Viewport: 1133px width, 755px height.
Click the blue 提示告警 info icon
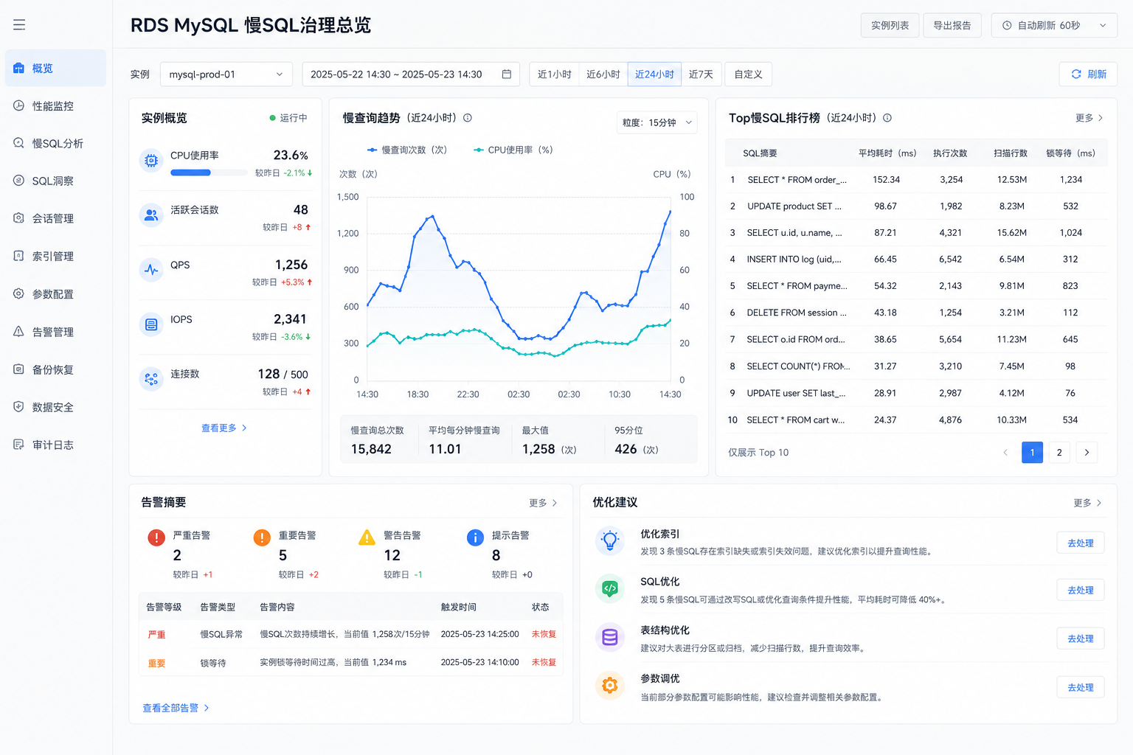point(475,537)
